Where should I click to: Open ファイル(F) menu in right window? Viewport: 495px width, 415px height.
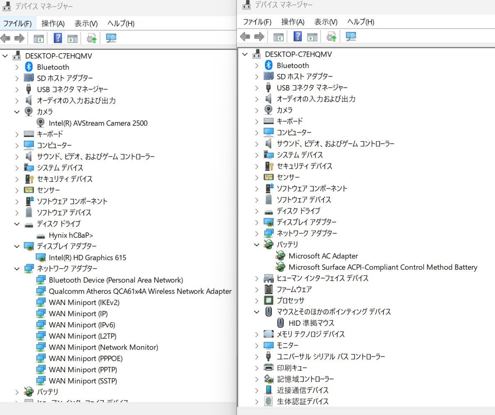[257, 22]
